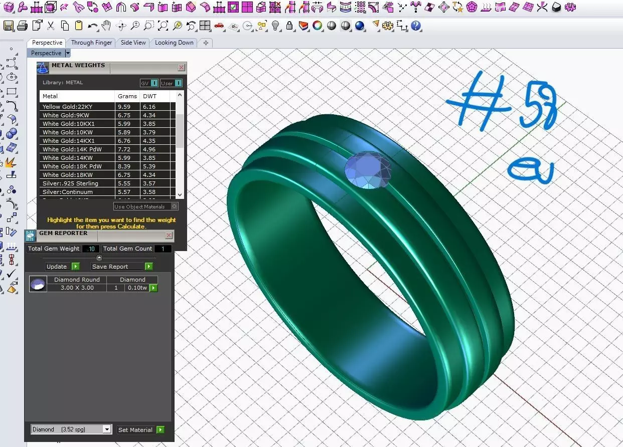623x447 pixels.
Task: Click the Metal Weights scrollbar down arrow
Action: [x=180, y=194]
